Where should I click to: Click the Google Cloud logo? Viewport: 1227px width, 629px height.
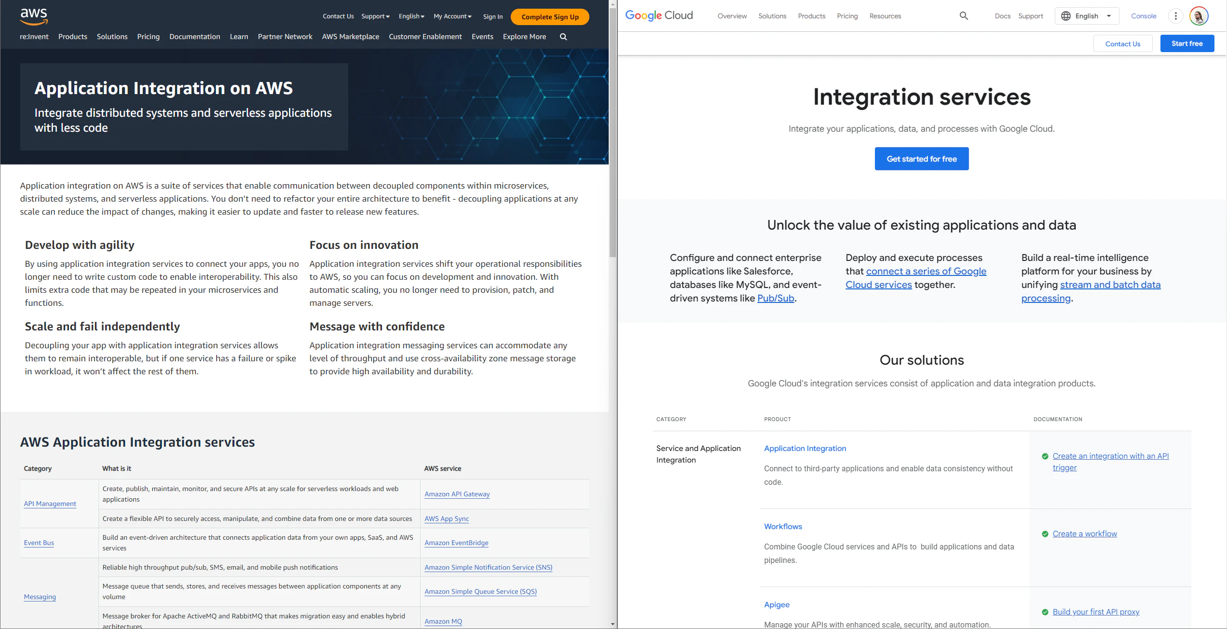[x=659, y=15]
